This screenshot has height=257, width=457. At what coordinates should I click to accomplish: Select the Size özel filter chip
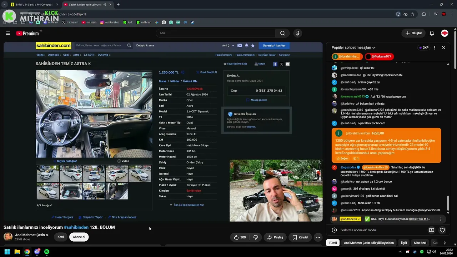click(x=420, y=243)
